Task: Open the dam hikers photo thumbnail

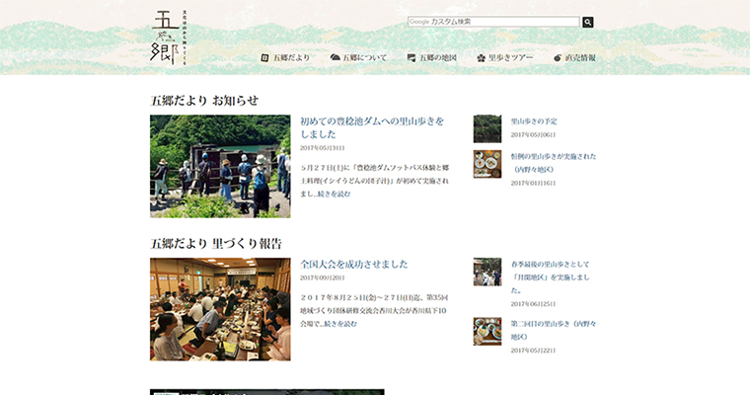Action: click(x=220, y=166)
